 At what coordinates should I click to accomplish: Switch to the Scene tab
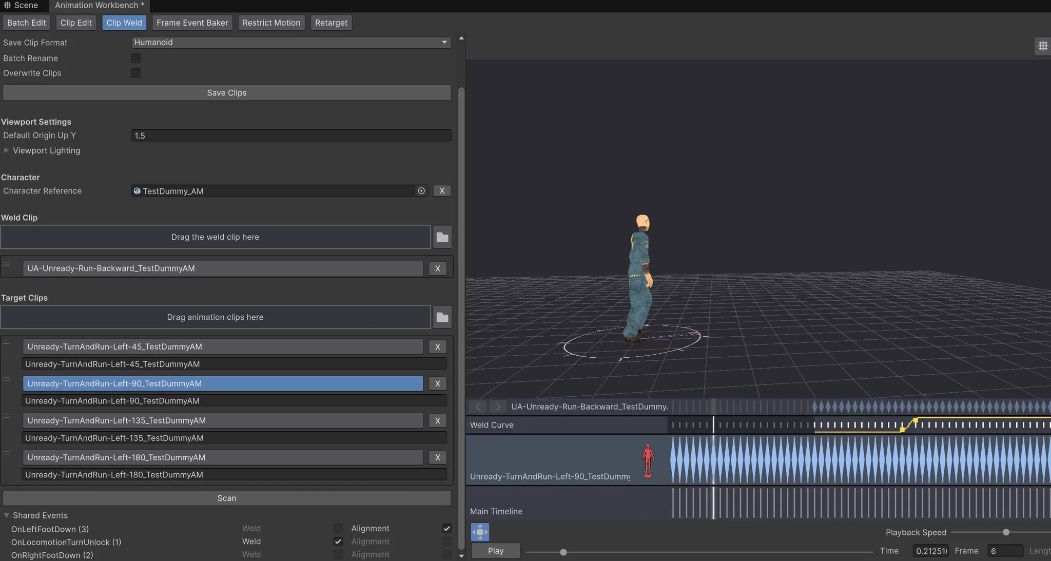21,5
